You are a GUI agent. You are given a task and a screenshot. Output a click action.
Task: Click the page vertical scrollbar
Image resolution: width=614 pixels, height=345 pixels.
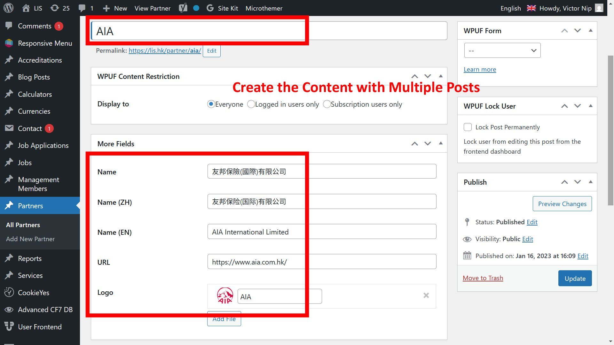click(x=610, y=130)
